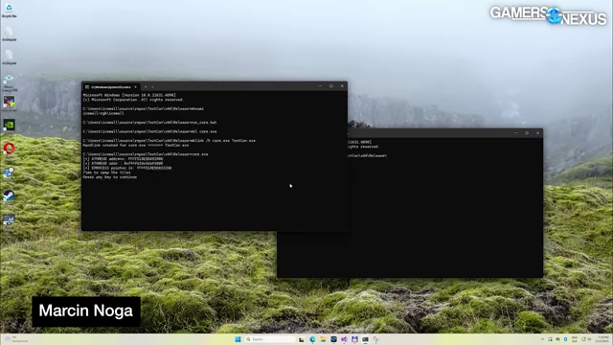Show hidden system tray icons
This screenshot has height=345, width=613.
click(x=543, y=339)
